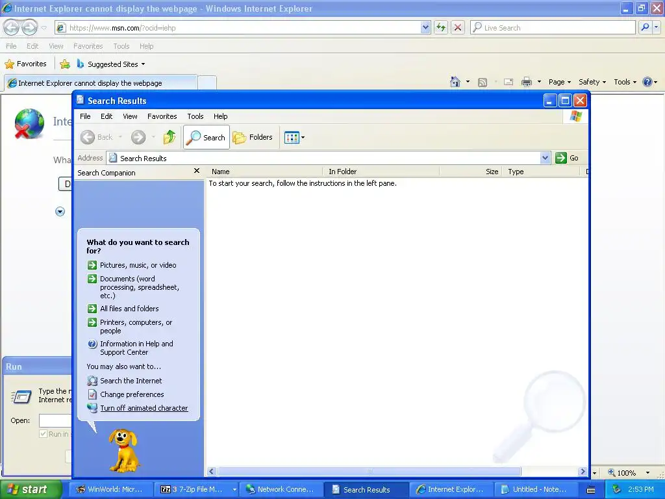The image size is (665, 499).
Task: Click Search the Internet option
Action: (x=131, y=381)
